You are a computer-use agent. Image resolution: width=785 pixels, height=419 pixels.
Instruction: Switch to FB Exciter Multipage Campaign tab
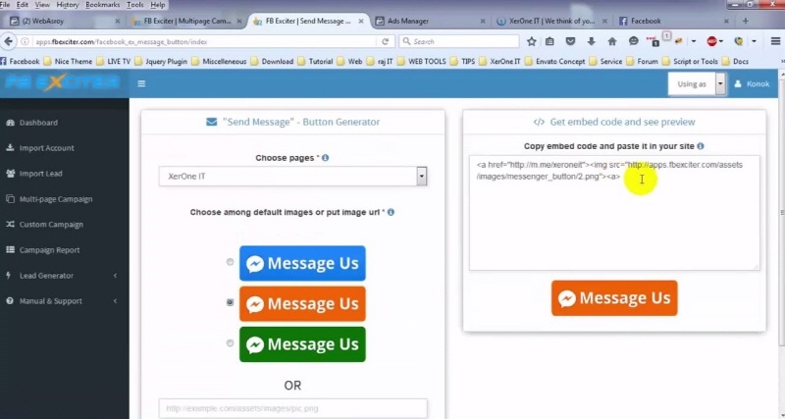(x=186, y=21)
